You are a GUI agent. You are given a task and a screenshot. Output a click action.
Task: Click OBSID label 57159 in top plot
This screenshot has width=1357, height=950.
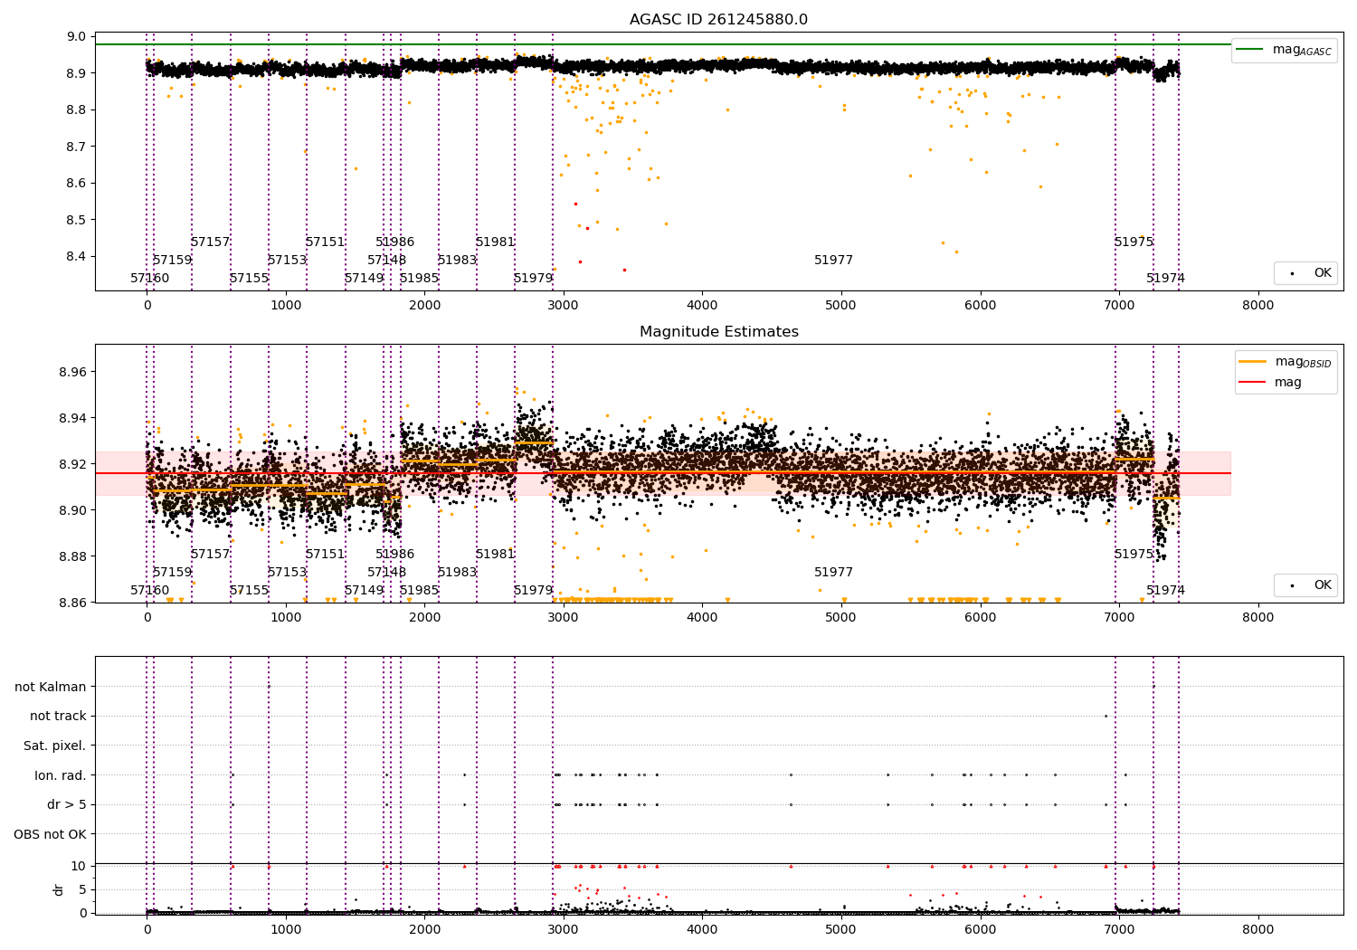point(172,260)
